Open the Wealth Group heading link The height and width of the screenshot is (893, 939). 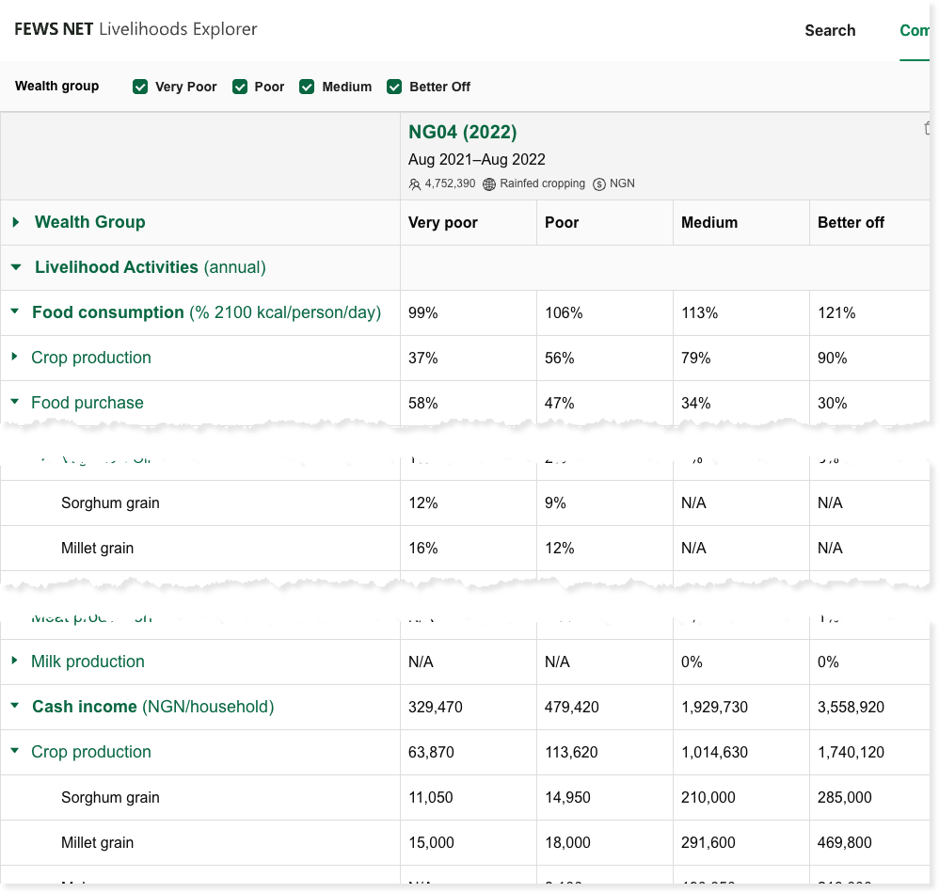pos(89,222)
